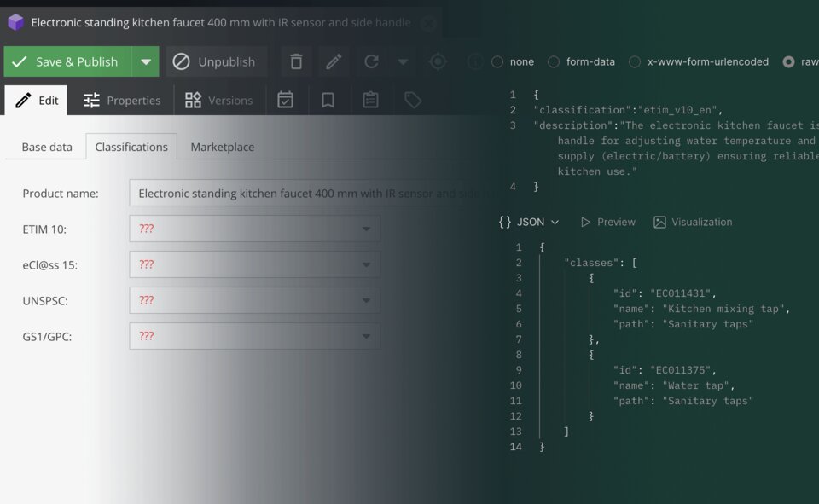The image size is (819, 504).
Task: Click the reload refresh icon
Action: coord(371,61)
